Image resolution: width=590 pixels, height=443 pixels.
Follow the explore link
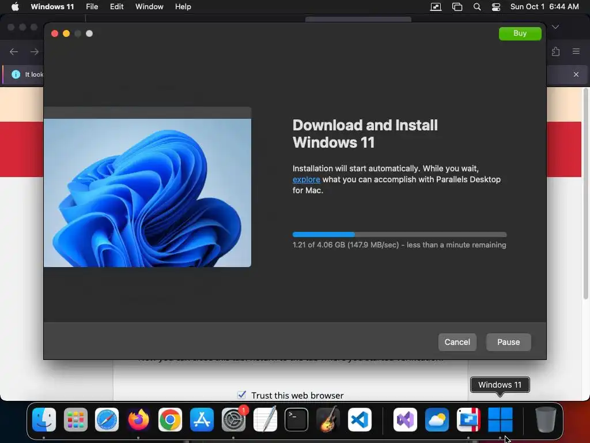pyautogui.click(x=307, y=179)
